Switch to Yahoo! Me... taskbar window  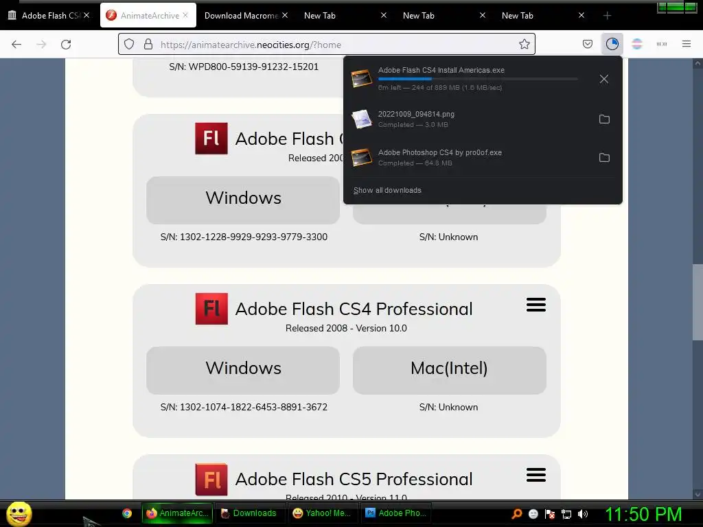tap(323, 513)
